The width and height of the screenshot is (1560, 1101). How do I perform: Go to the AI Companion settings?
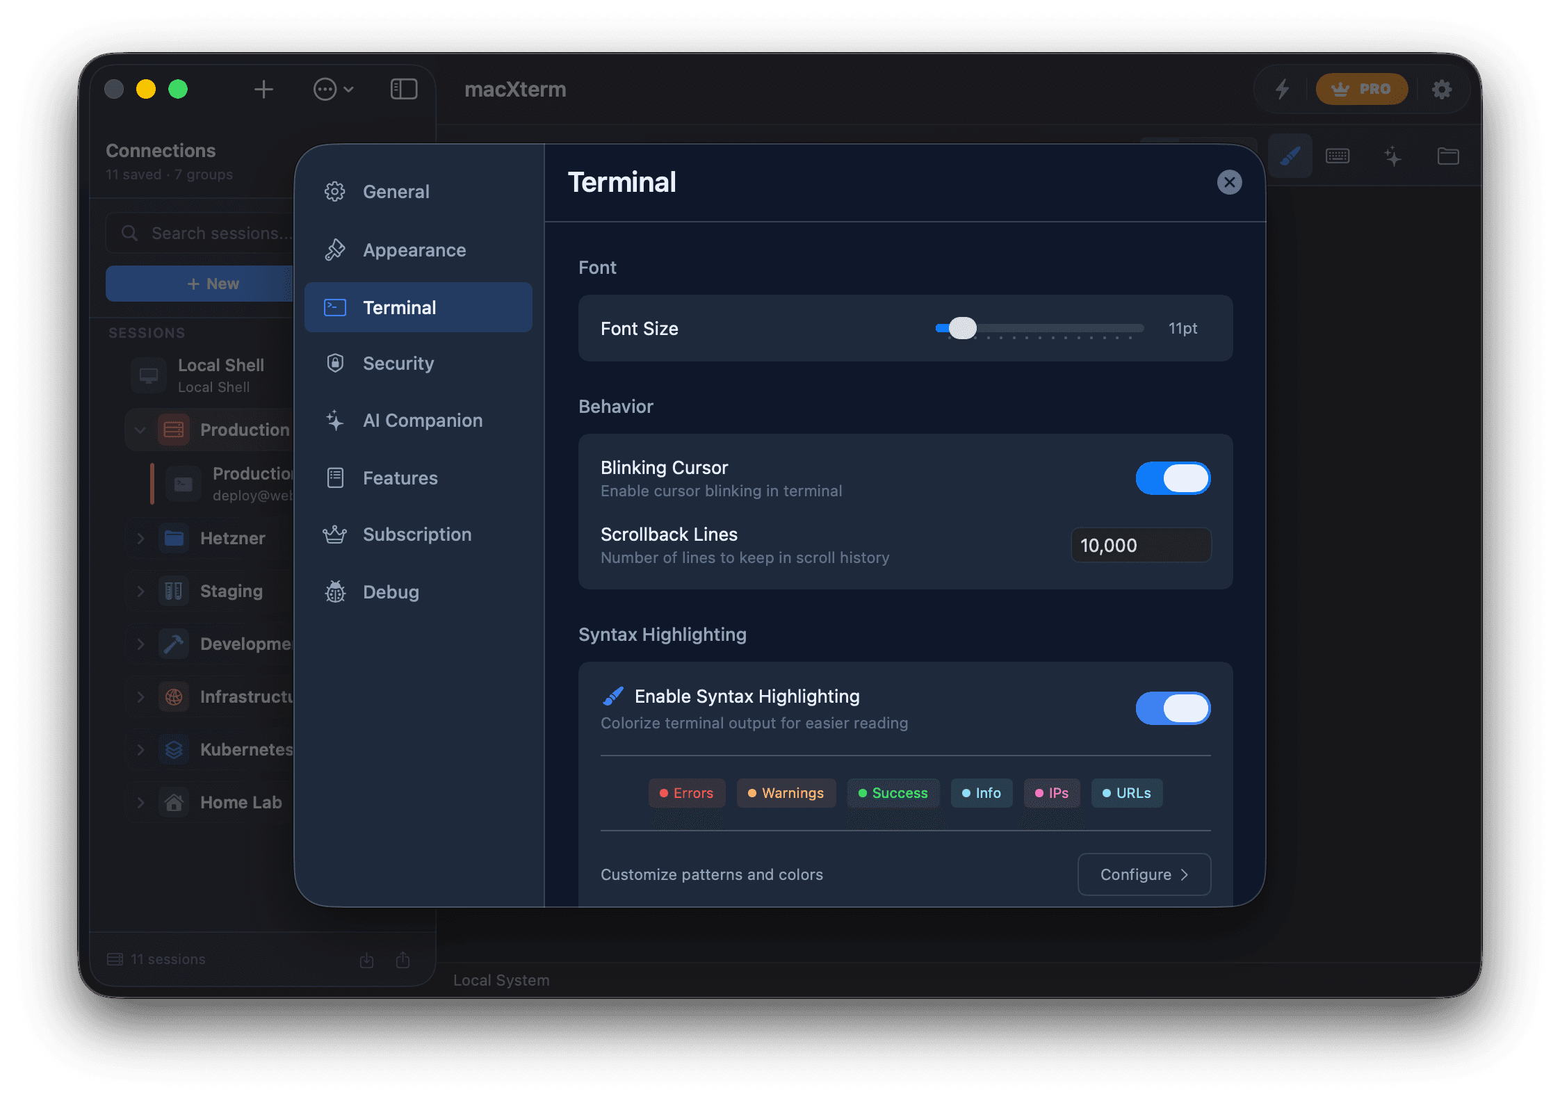click(x=418, y=421)
